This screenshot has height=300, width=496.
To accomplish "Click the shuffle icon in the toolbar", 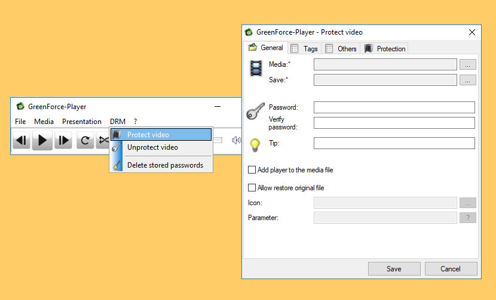I will click(103, 140).
